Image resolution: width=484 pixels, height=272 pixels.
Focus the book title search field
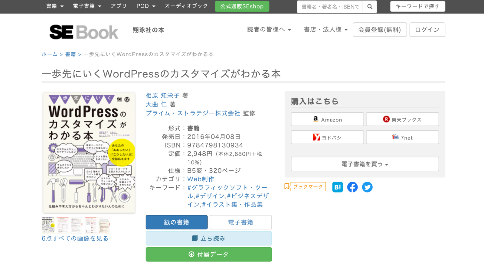[x=330, y=7]
